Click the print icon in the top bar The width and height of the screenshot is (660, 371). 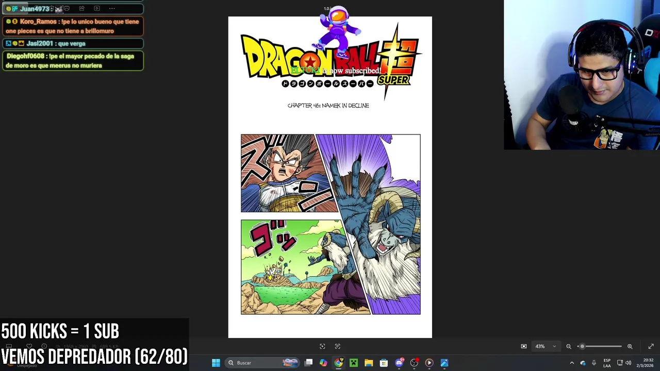tap(67, 8)
